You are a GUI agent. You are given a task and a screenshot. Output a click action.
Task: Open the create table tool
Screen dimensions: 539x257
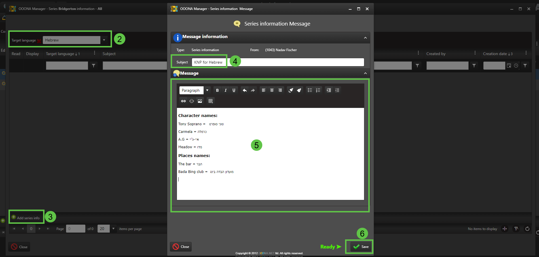(x=210, y=101)
